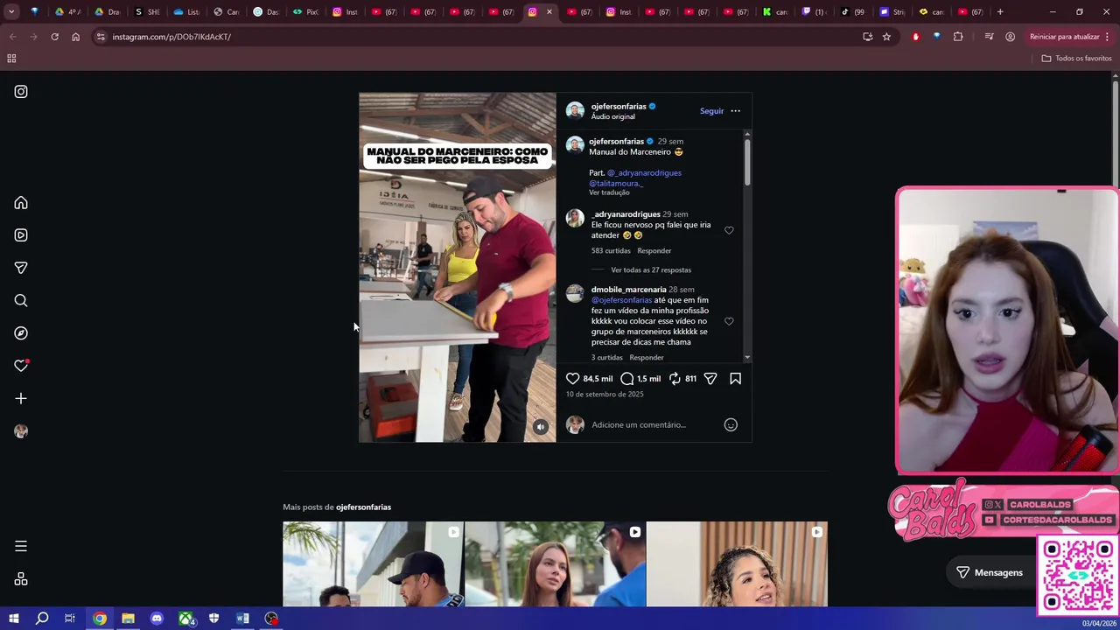
Task: Expand Ver todas as 27 respostas
Action: (x=651, y=270)
